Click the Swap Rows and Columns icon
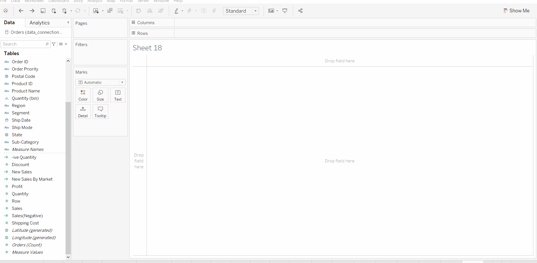537x263 pixels. coord(138,11)
